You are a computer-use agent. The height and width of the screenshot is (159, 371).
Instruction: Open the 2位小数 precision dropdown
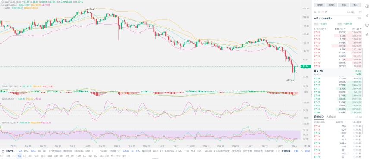point(352,12)
